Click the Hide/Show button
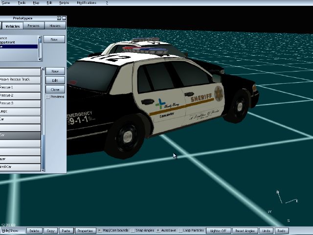 [x=12, y=231]
